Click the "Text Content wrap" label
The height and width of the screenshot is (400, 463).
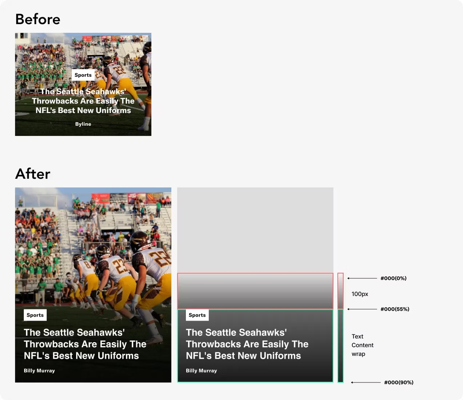(x=362, y=345)
